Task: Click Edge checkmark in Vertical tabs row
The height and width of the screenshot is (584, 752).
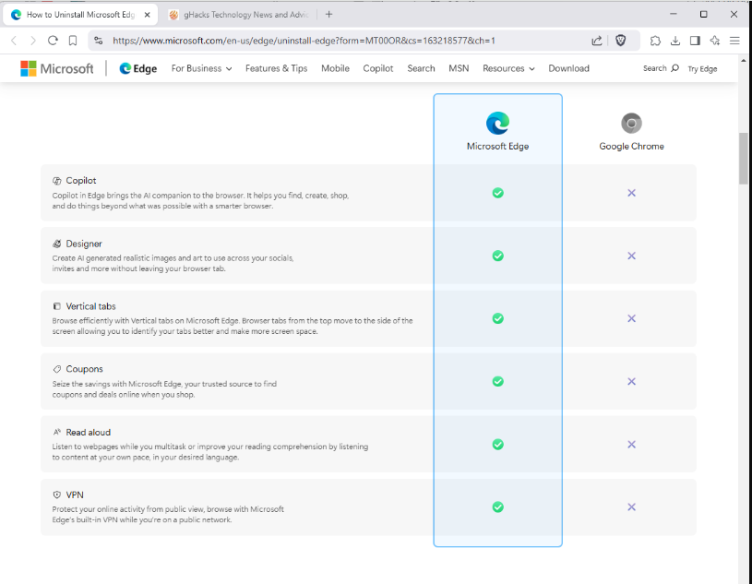Action: [x=498, y=318]
